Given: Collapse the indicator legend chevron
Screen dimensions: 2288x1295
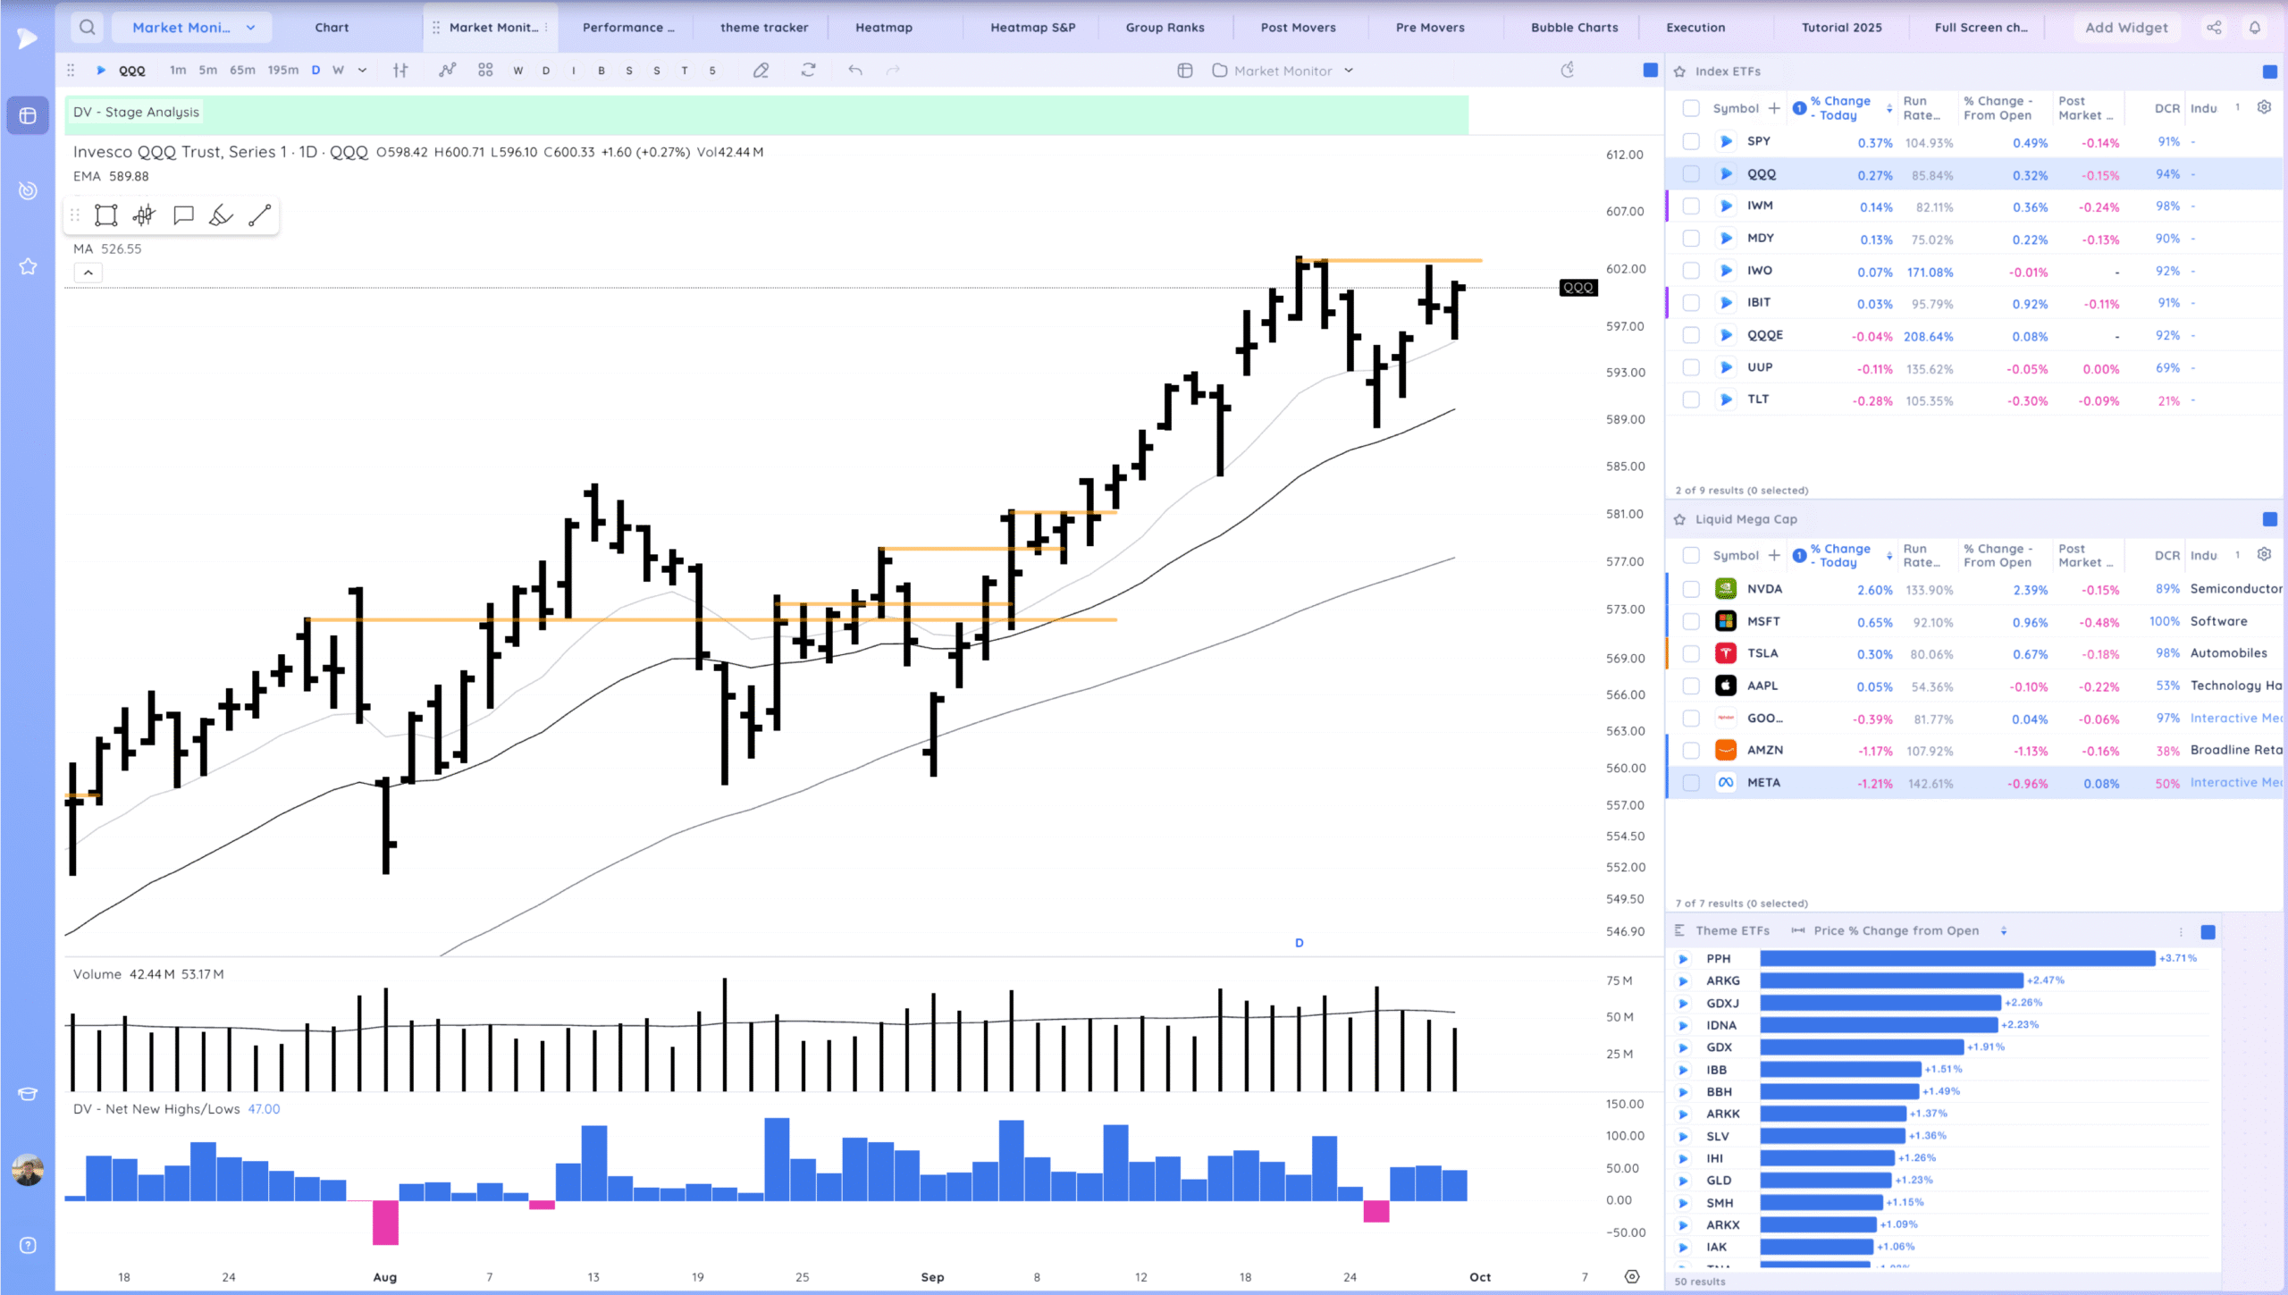Looking at the screenshot, I should [88, 273].
